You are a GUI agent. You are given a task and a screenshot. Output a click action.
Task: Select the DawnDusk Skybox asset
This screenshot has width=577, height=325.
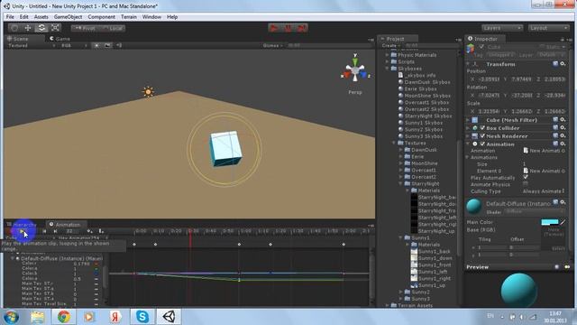pos(427,82)
